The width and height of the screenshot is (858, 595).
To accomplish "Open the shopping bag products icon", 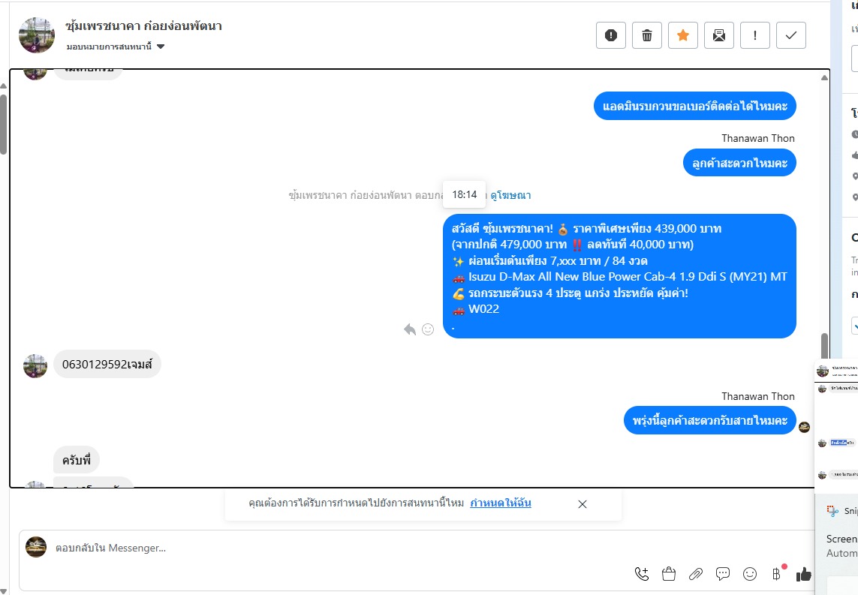I will point(669,574).
